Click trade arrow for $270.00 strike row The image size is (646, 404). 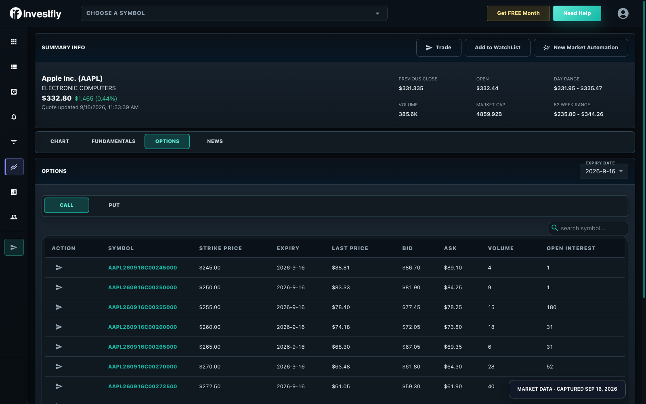point(59,366)
